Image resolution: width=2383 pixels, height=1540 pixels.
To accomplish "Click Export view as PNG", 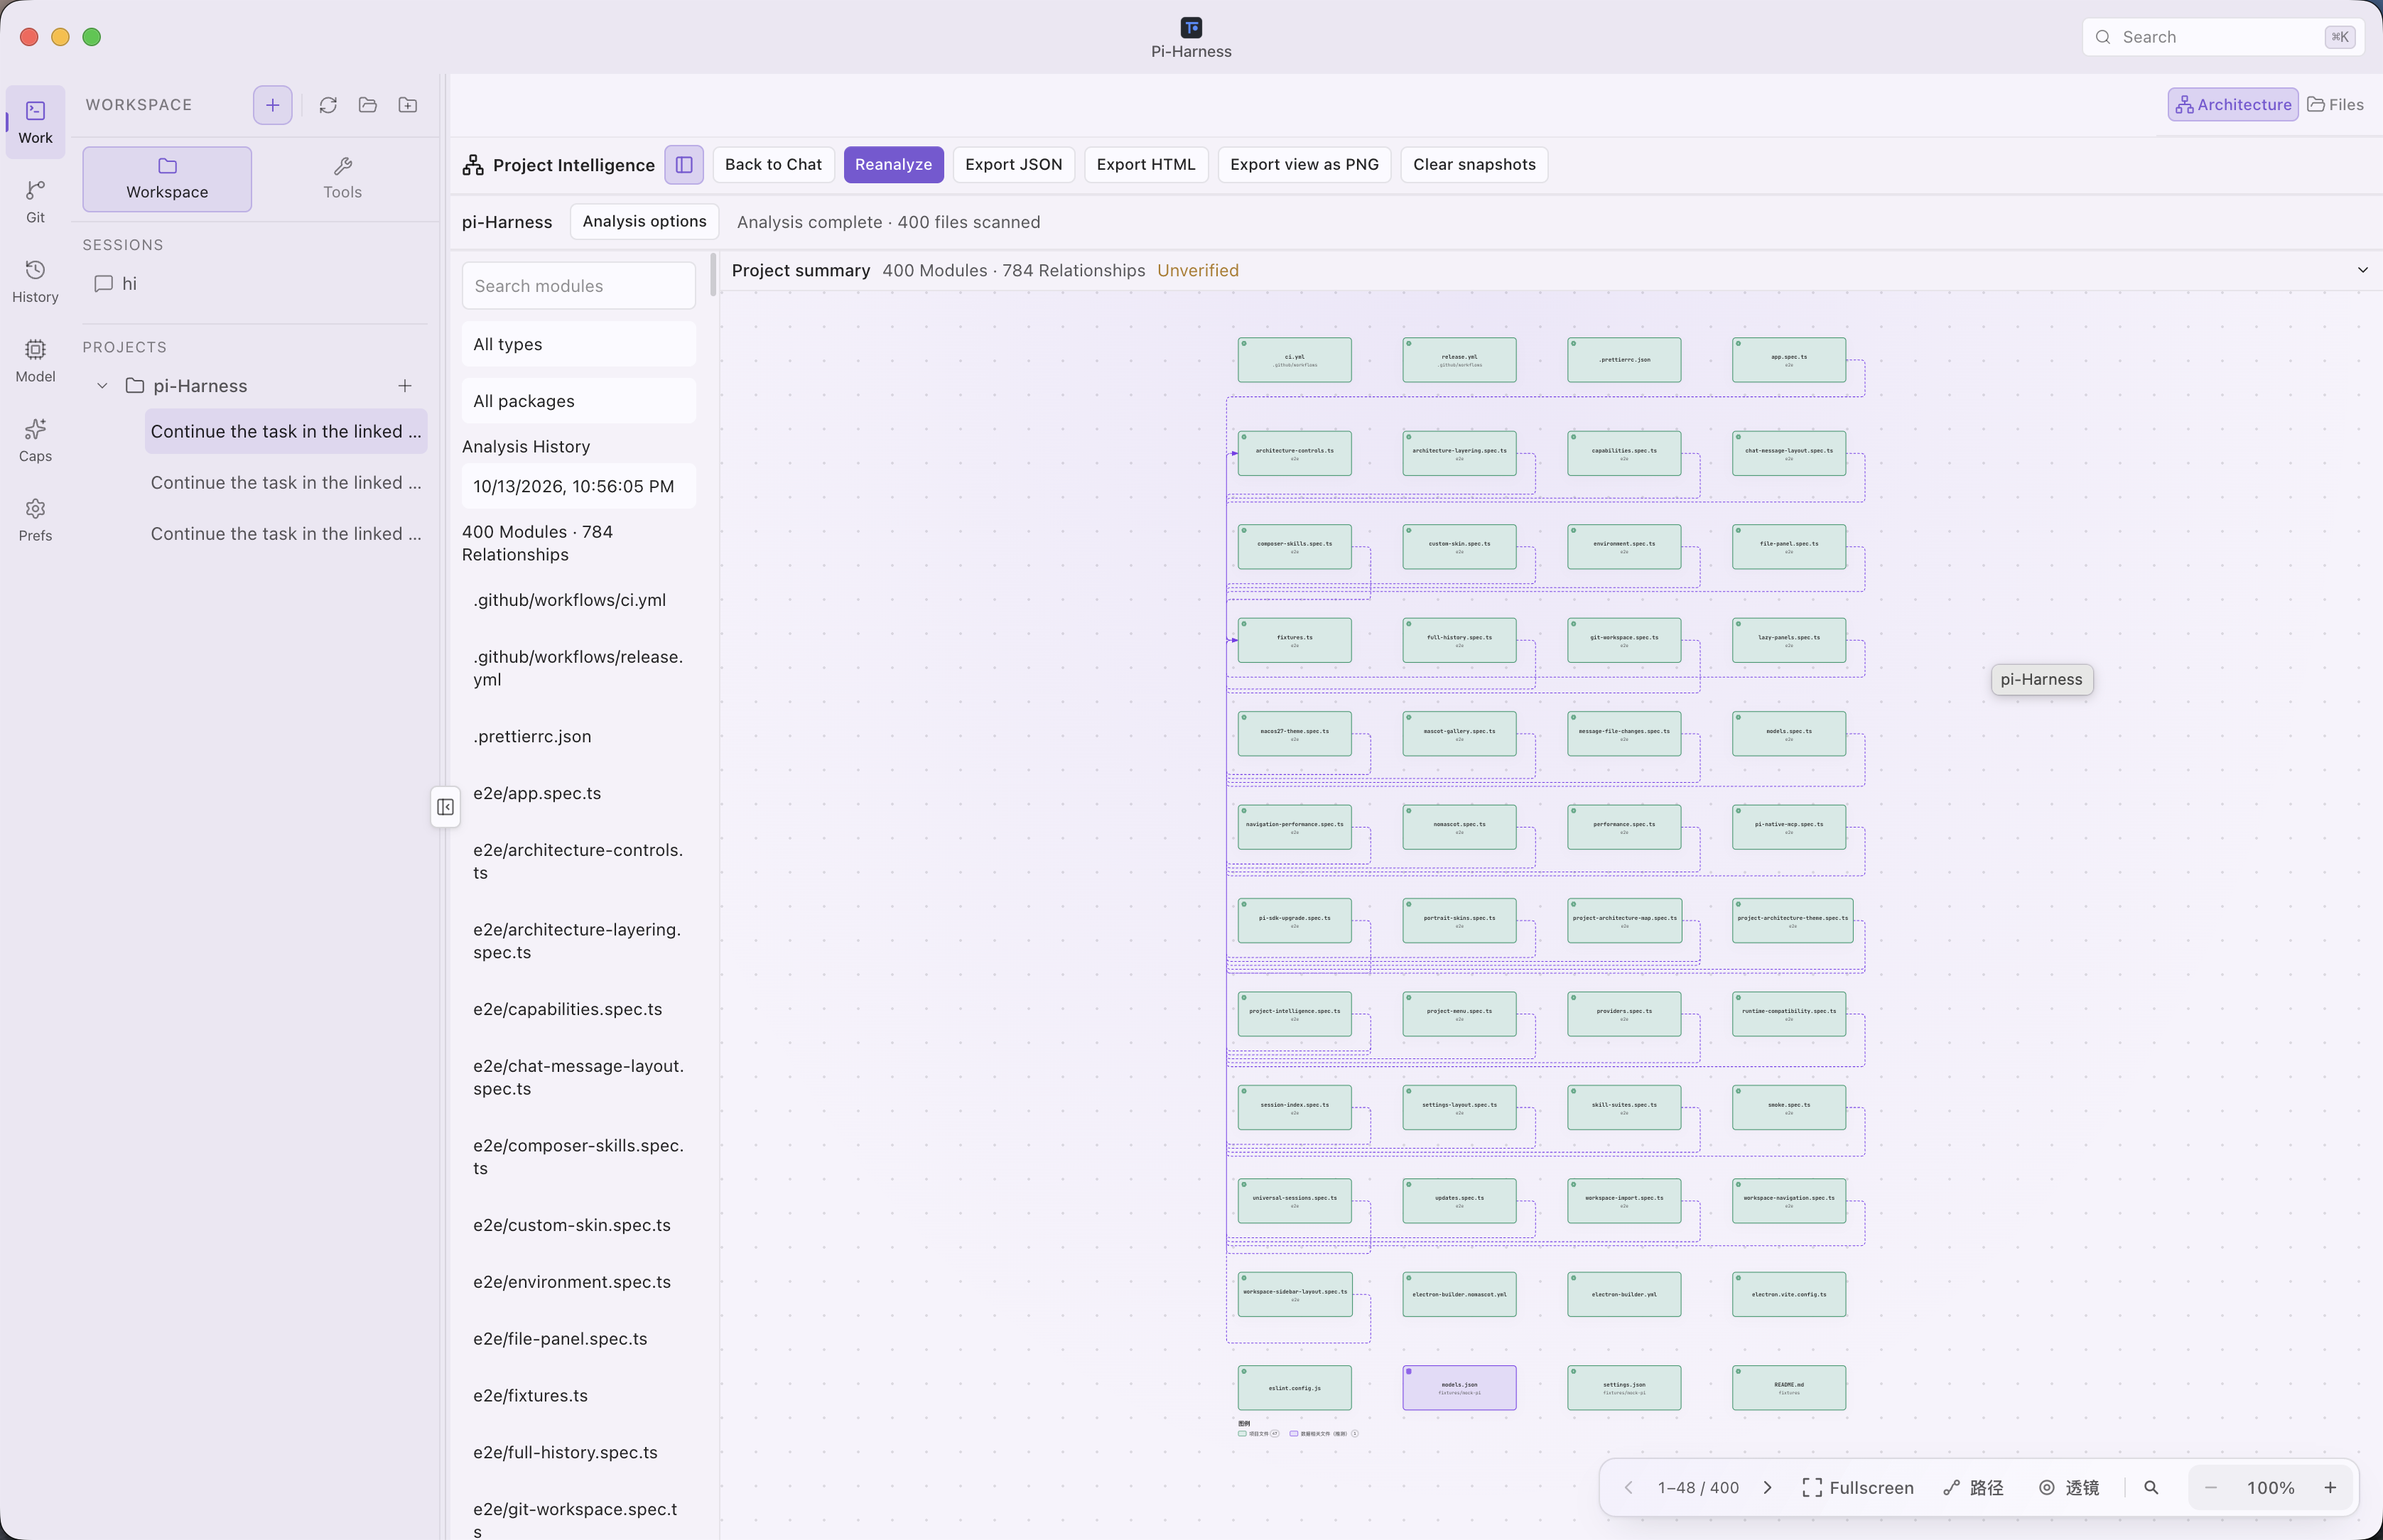I will point(1304,165).
